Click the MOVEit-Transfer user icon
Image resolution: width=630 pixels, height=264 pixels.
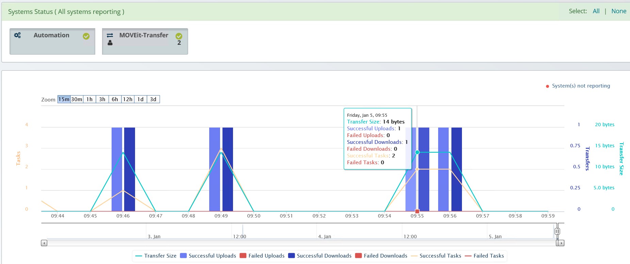[x=110, y=43]
